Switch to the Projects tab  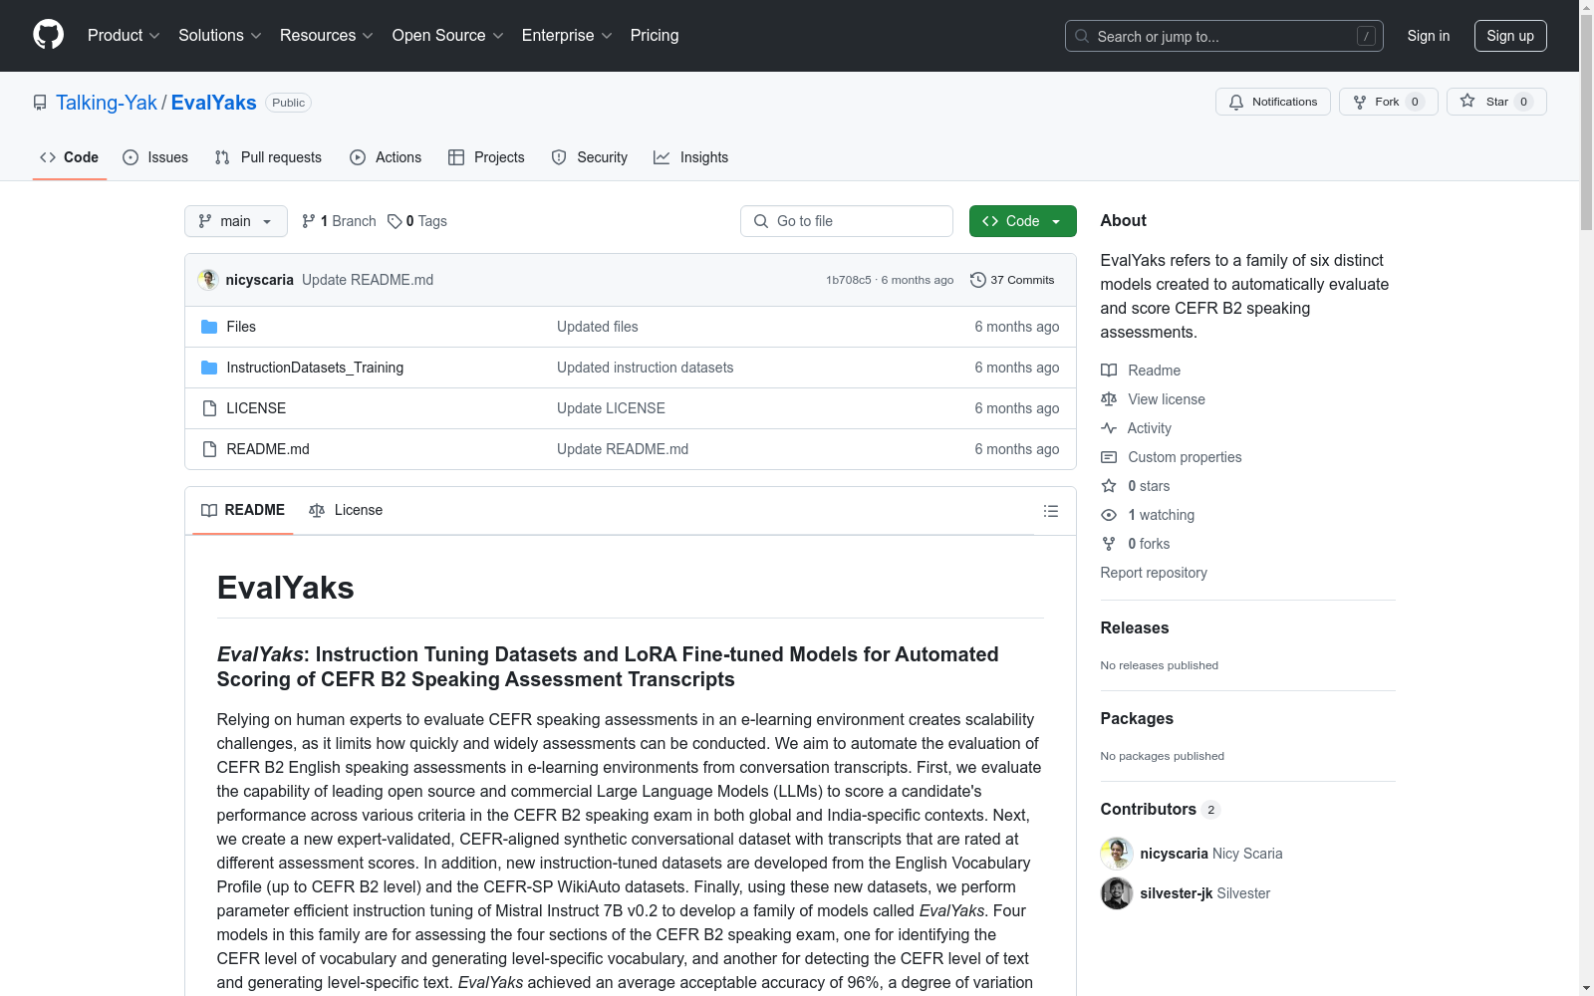[486, 157]
